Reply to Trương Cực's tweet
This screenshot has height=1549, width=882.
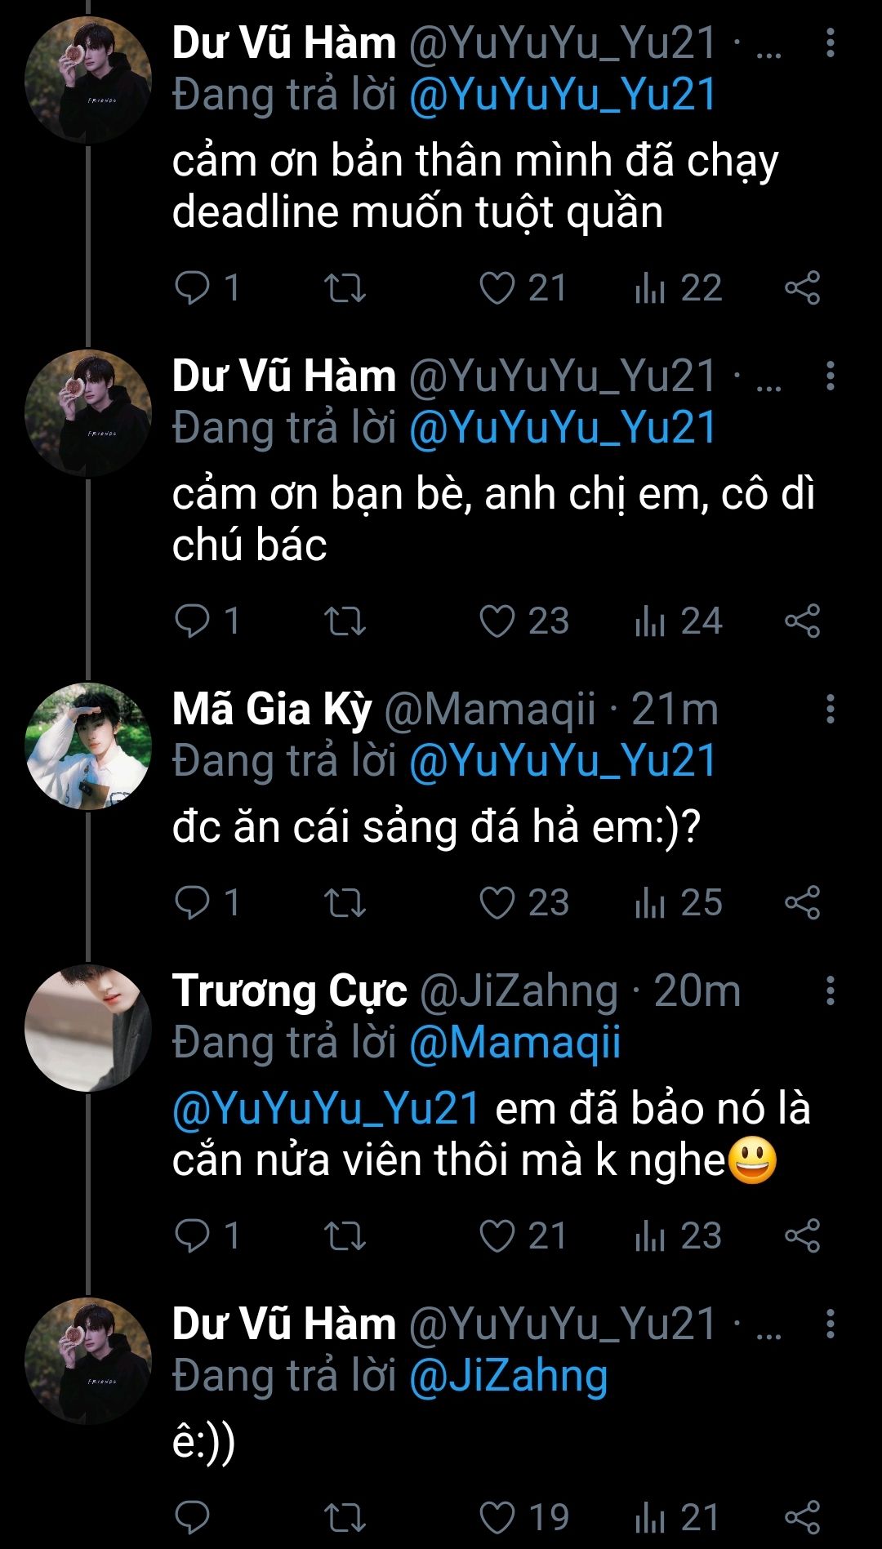tap(193, 1235)
